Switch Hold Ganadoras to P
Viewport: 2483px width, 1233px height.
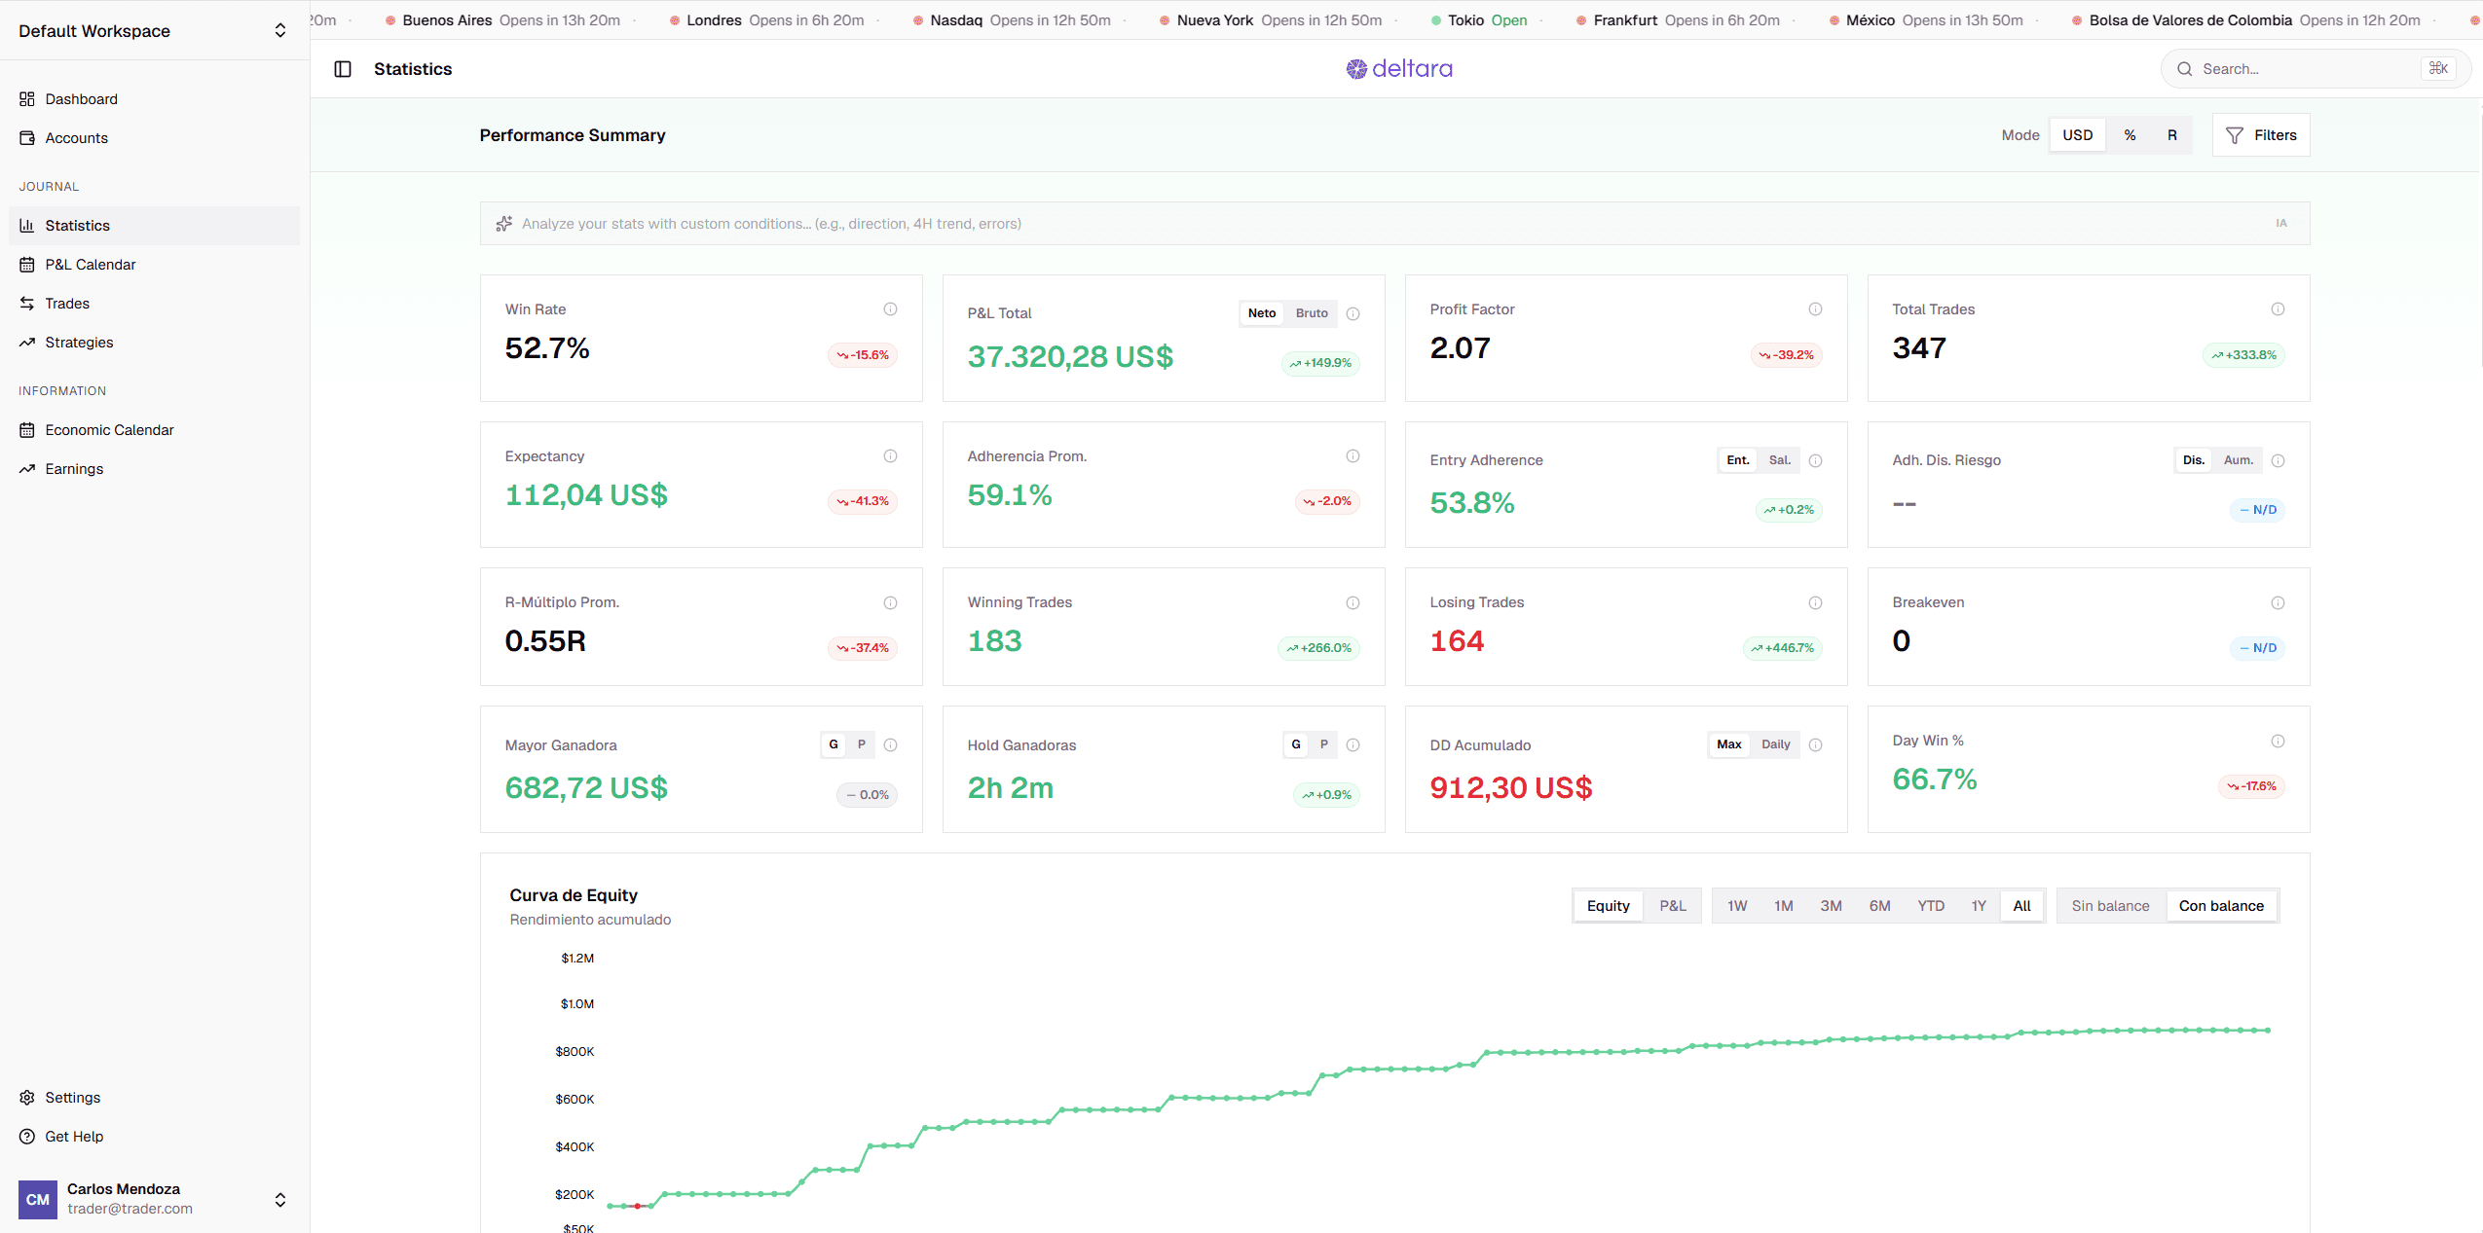[1323, 744]
